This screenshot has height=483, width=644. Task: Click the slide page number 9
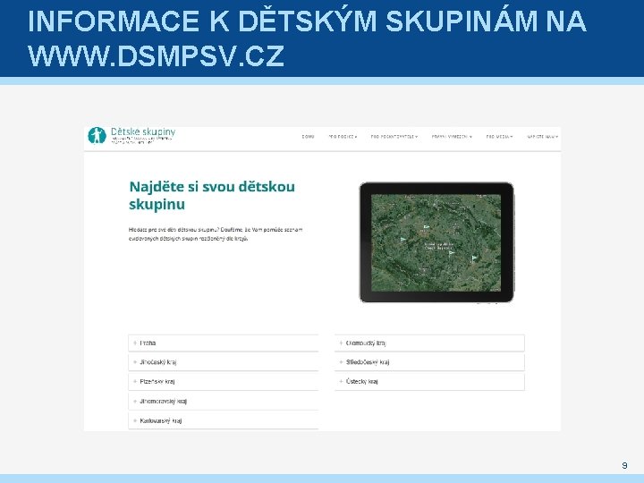[624, 465]
